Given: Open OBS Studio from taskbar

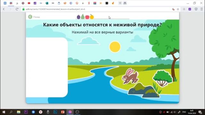Looking at the screenshot, I should 77,112.
